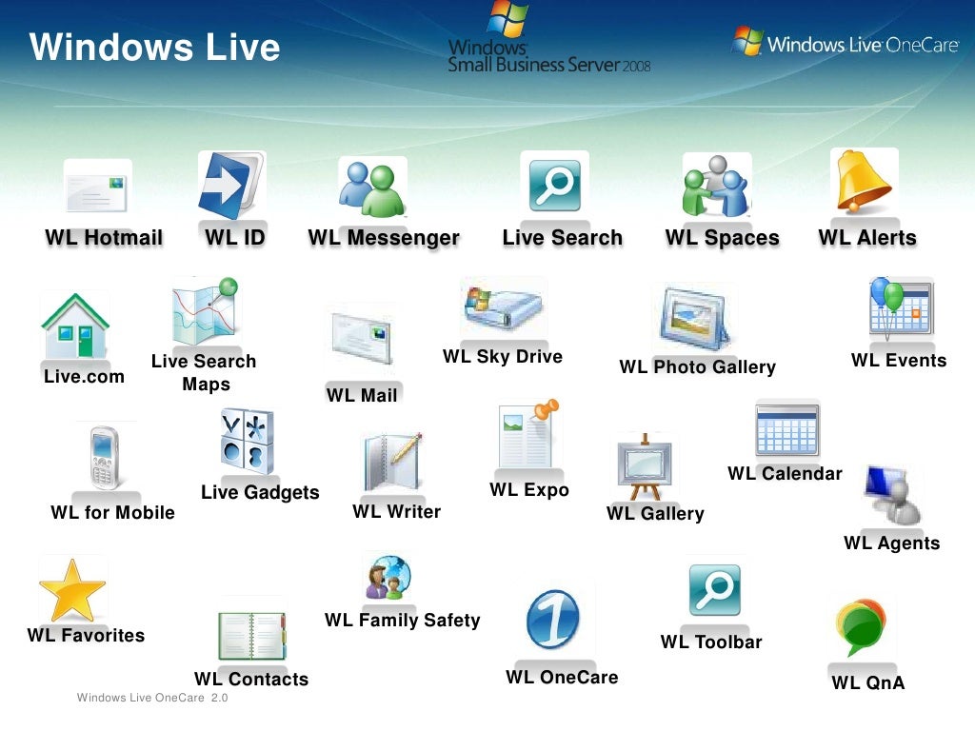Open the WL OneCare blue number-one icon
Image resolution: width=975 pixels, height=731 pixels.
pos(553,620)
